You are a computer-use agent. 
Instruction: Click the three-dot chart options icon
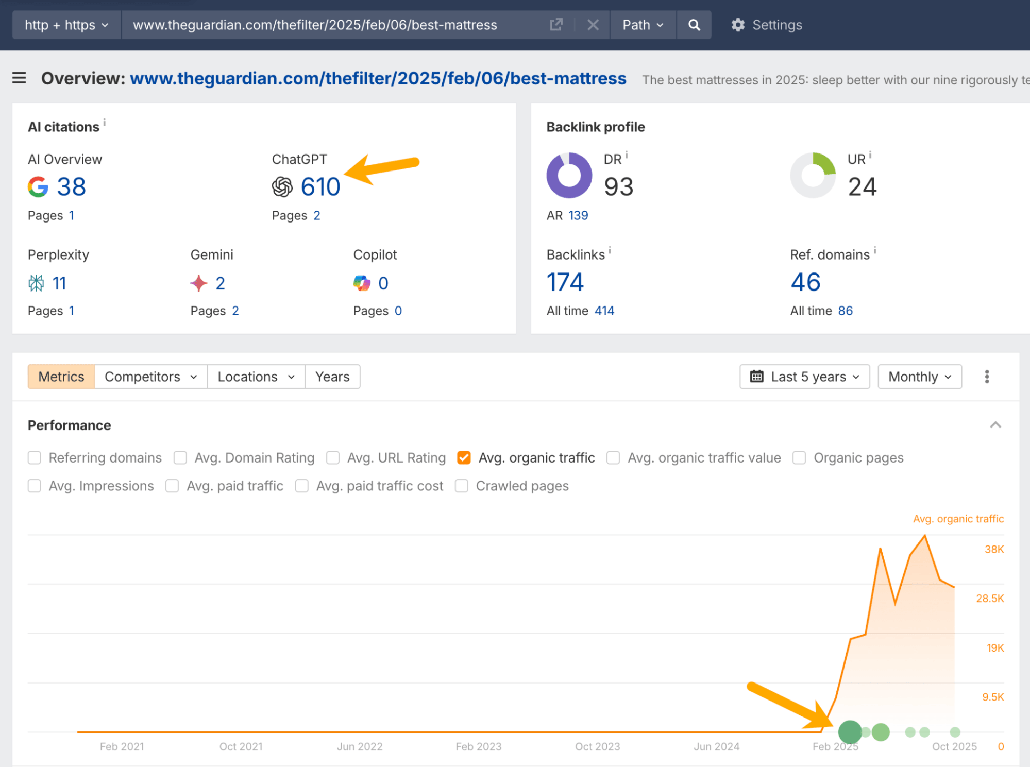987,377
